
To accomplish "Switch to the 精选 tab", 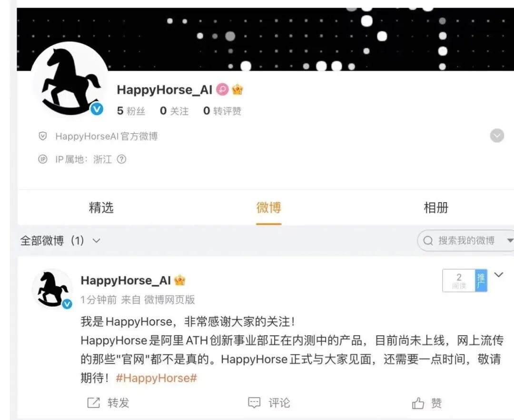I will coord(101,208).
